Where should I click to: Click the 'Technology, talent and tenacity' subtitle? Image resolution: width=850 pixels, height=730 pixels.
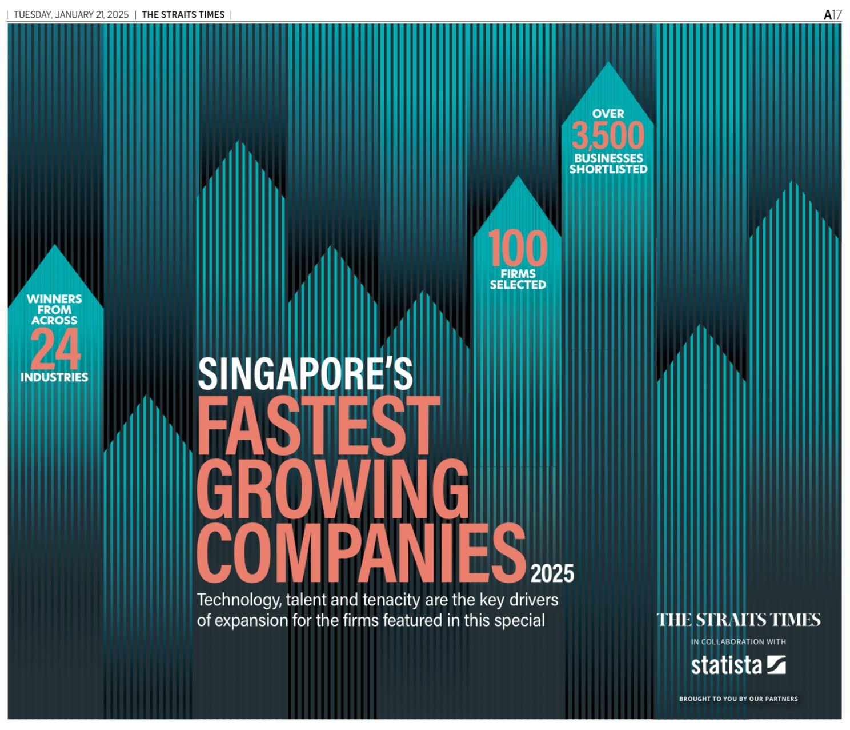(377, 610)
